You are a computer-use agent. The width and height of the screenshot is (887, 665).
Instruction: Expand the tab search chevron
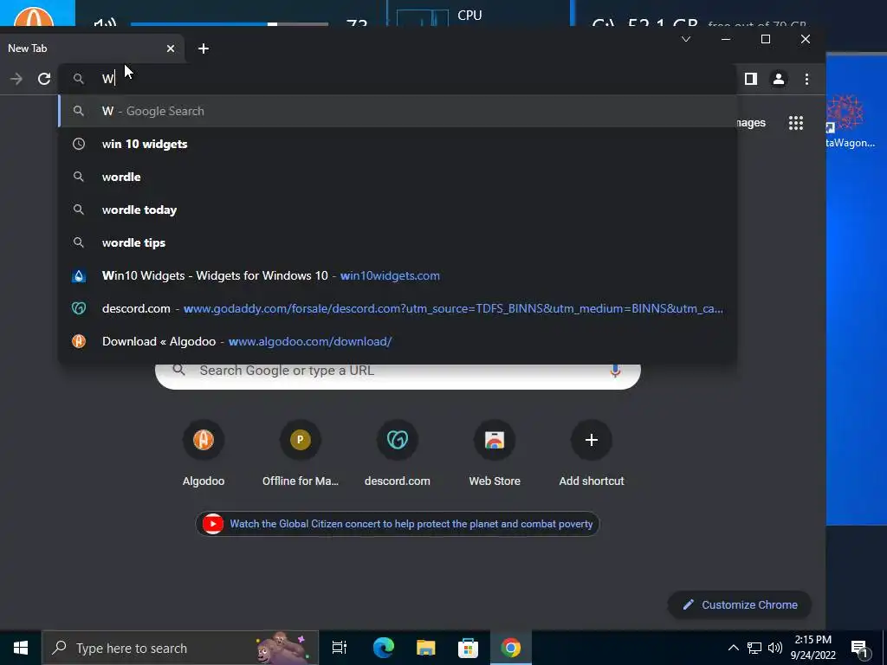(686, 39)
